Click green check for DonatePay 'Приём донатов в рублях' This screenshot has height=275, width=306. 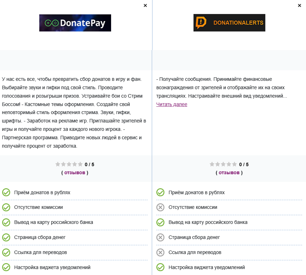coord(6,192)
